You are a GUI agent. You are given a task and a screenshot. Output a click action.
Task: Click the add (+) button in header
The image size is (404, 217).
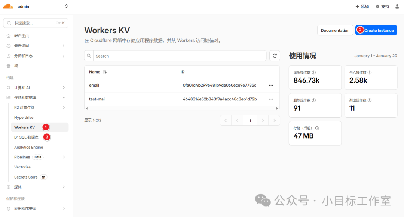click(x=362, y=6)
